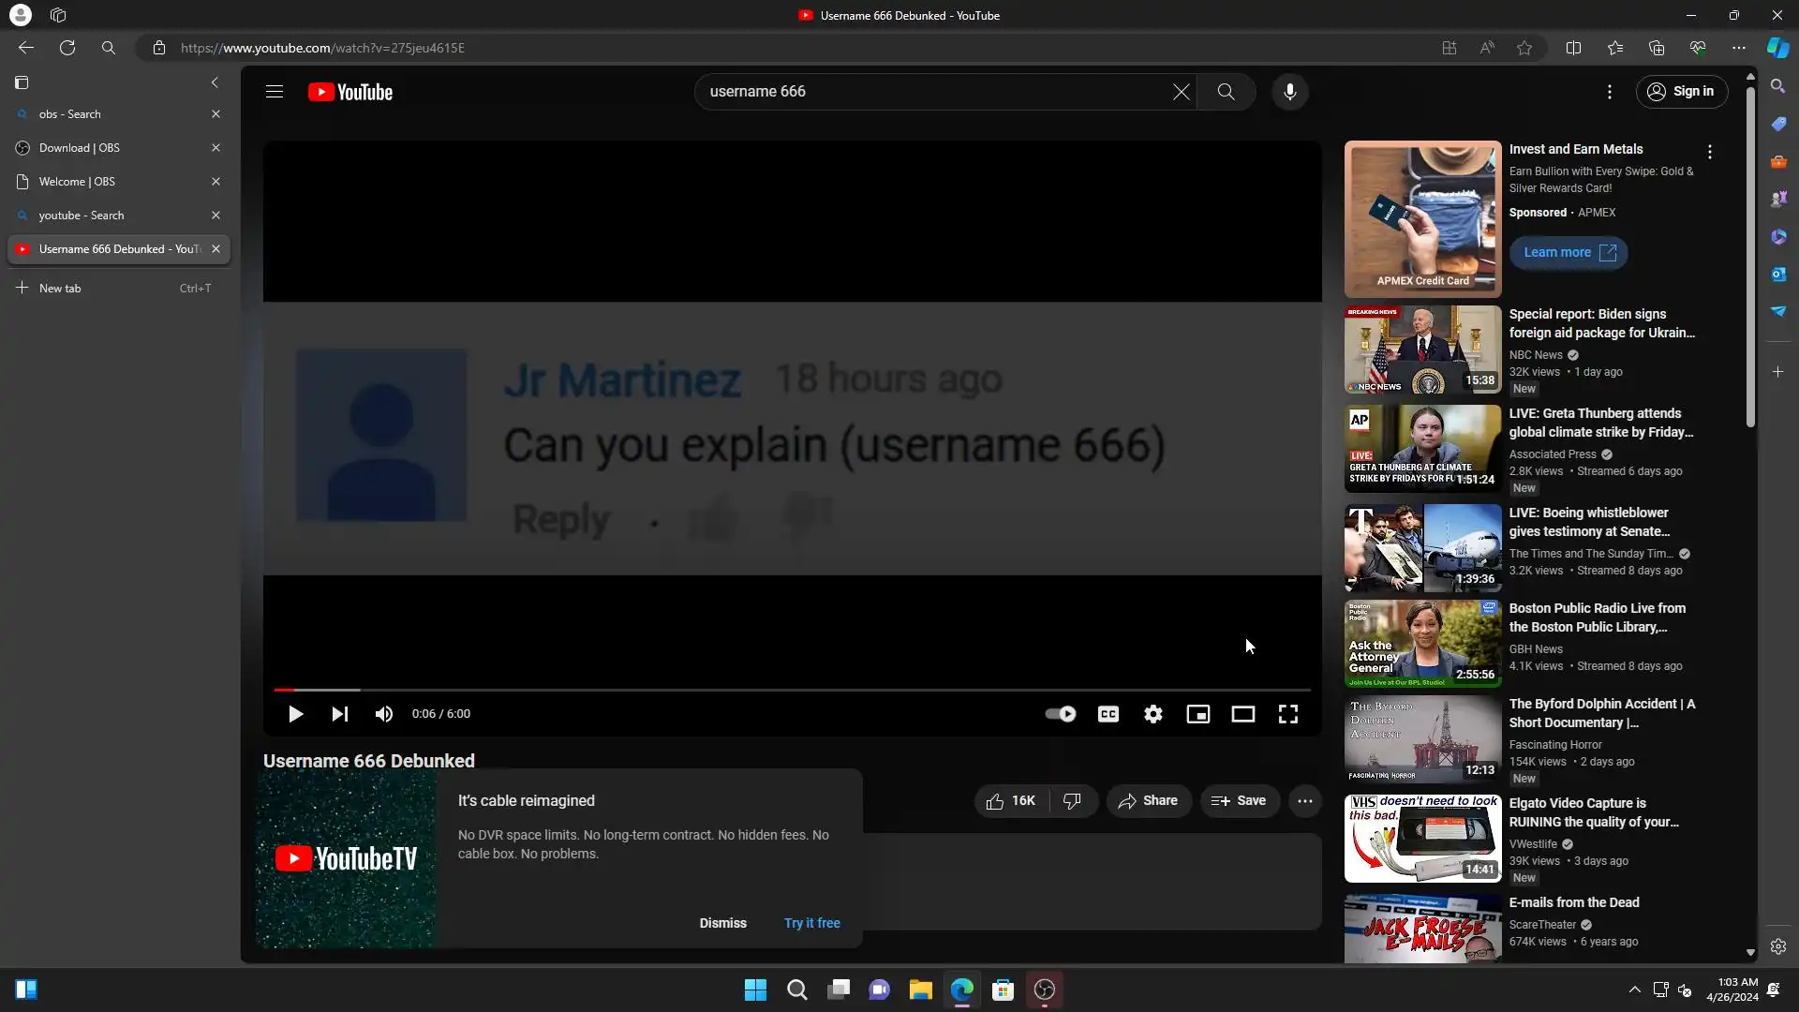Viewport: 1799px width, 1012px height.
Task: Toggle the autoplay switch
Action: click(x=1061, y=714)
